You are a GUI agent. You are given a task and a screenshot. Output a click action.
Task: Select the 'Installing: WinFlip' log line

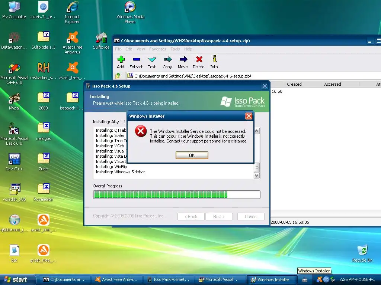click(111, 167)
